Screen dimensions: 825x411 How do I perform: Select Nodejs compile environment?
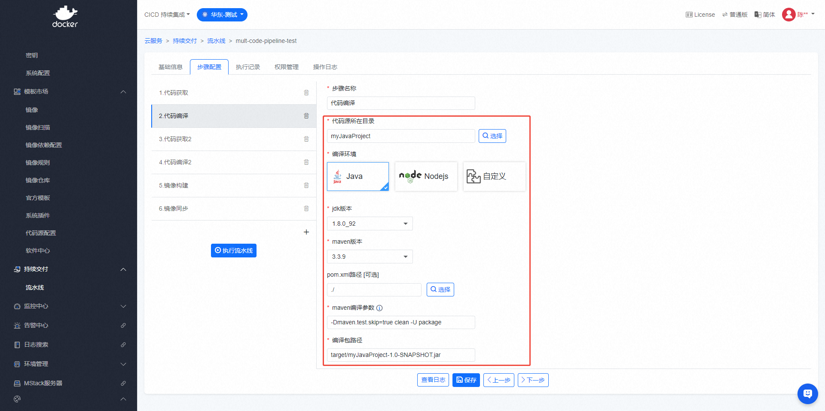click(x=426, y=176)
